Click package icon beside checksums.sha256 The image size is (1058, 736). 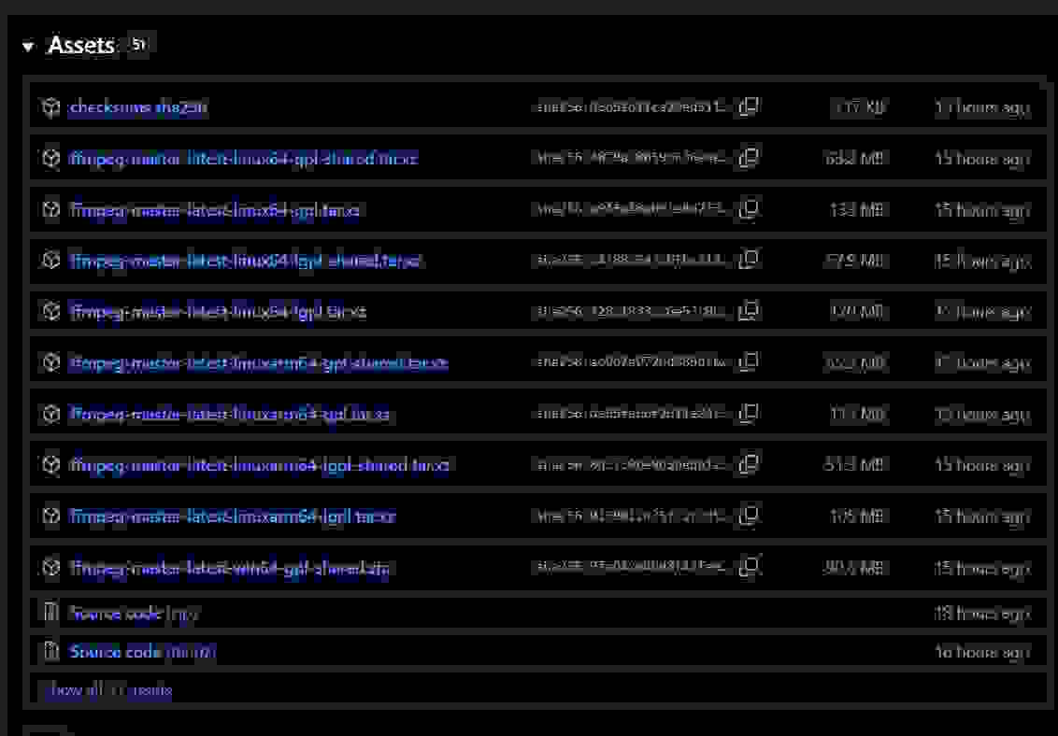pyautogui.click(x=51, y=107)
